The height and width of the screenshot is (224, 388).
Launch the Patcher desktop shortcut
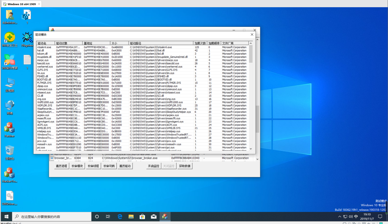[9, 130]
